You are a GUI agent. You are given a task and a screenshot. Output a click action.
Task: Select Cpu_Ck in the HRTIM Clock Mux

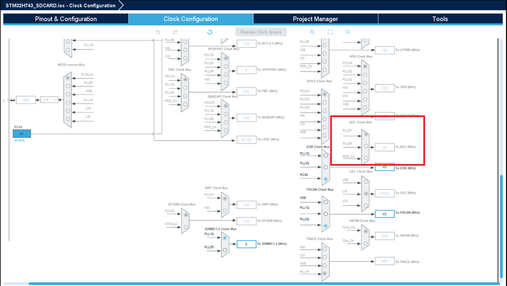coord(366,243)
